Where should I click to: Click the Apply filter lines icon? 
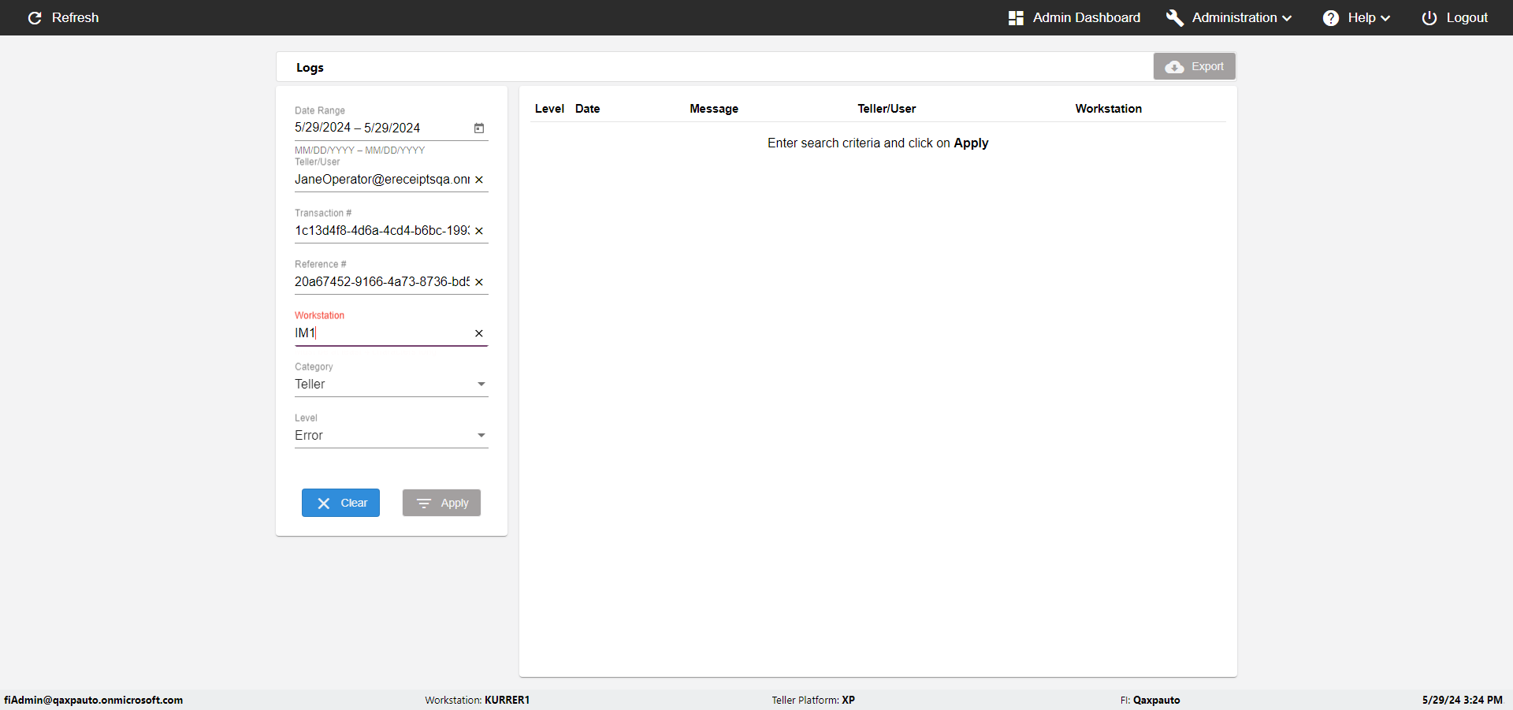click(424, 504)
